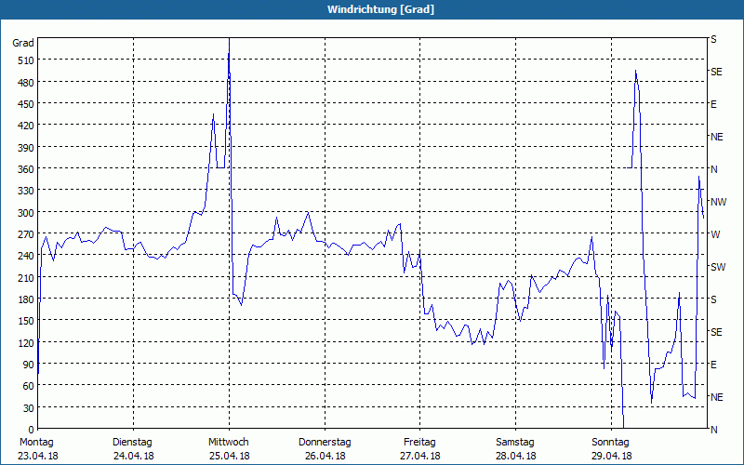Select the 420 y-axis value
This screenshot has width=744, height=465.
pos(26,126)
